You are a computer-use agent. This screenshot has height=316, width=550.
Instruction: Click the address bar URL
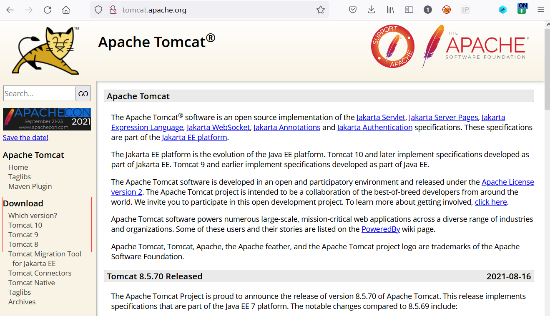click(x=154, y=10)
